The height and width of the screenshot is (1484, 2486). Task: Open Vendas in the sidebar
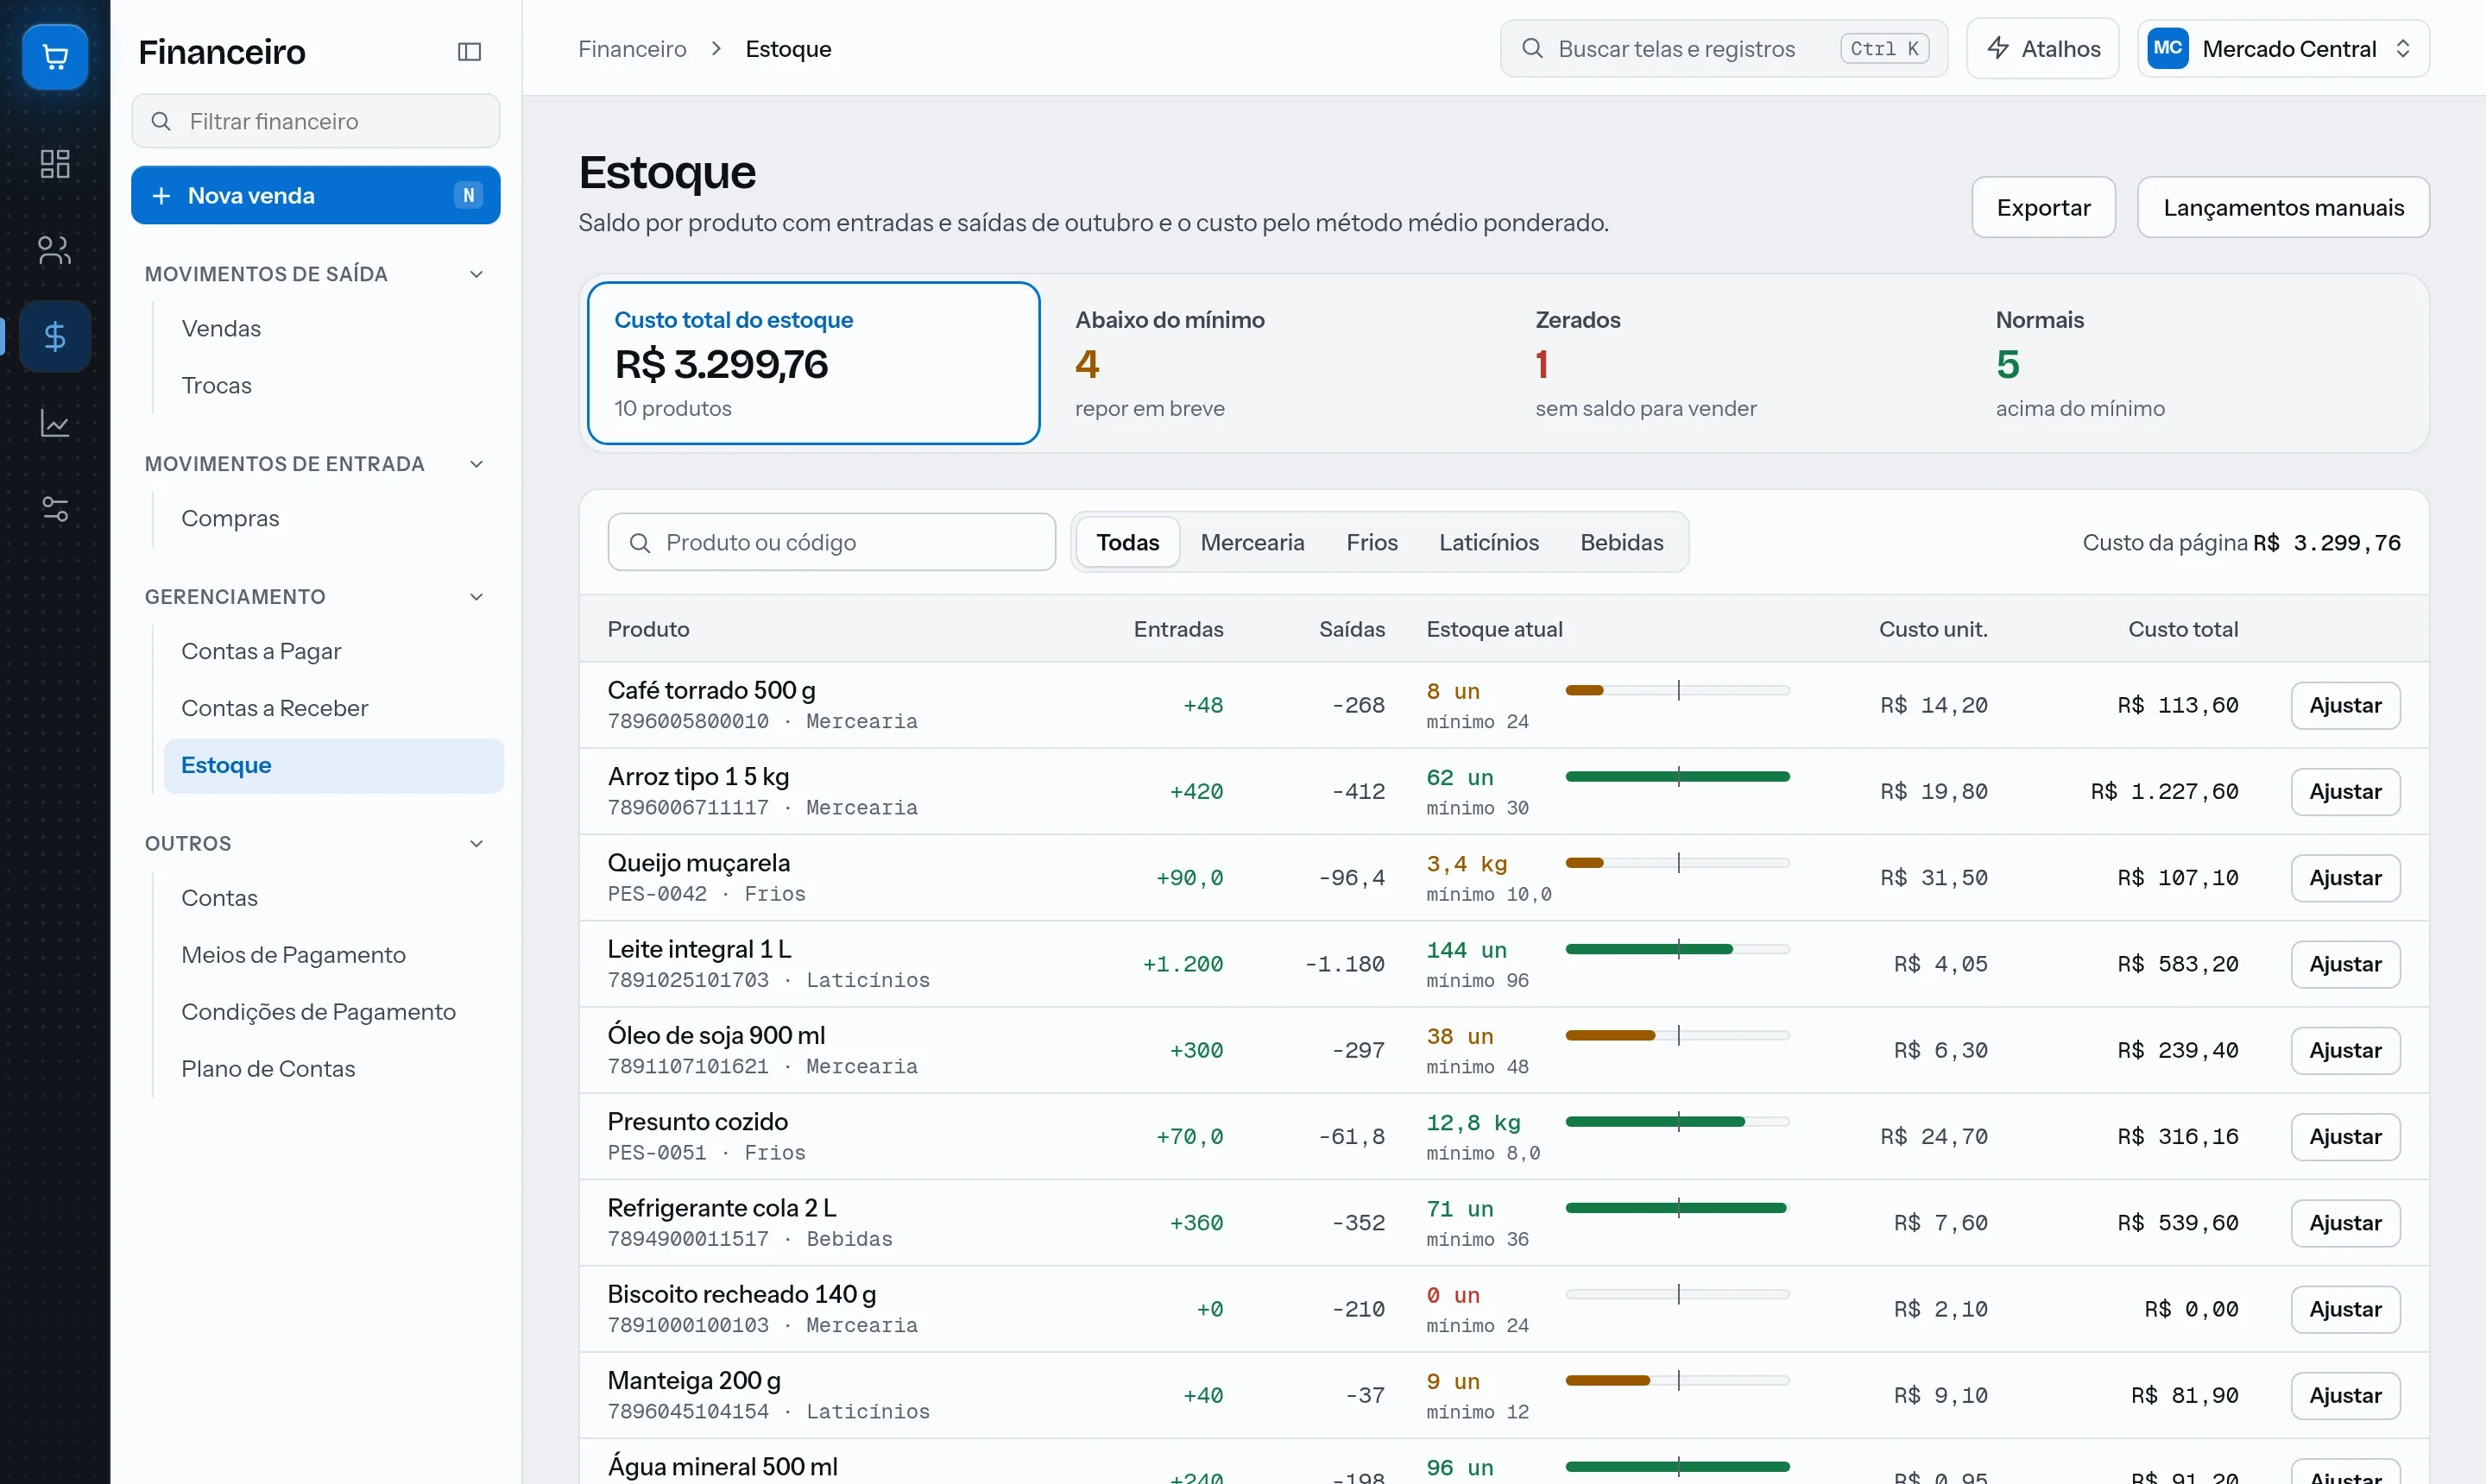333,329
